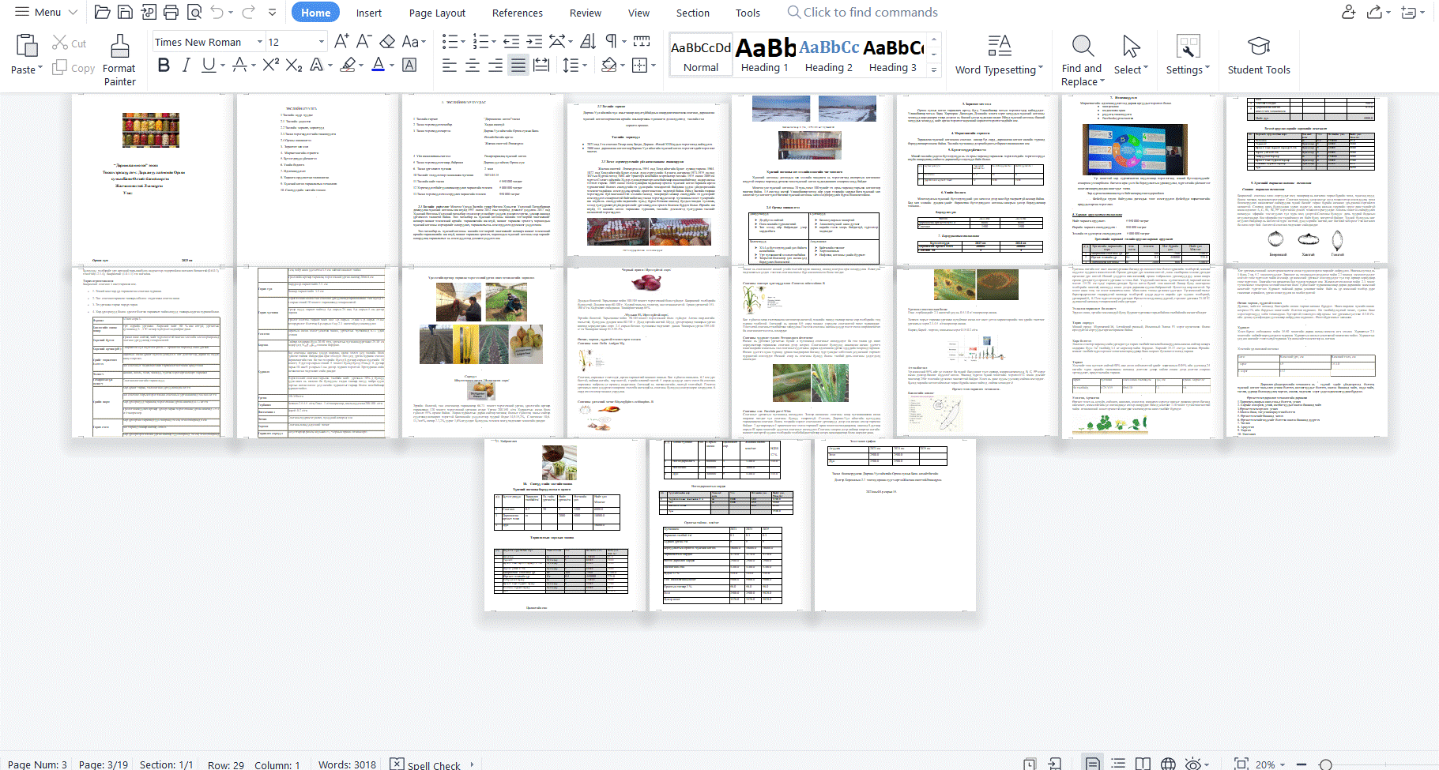Open the font size 12 dropdown

tap(321, 42)
